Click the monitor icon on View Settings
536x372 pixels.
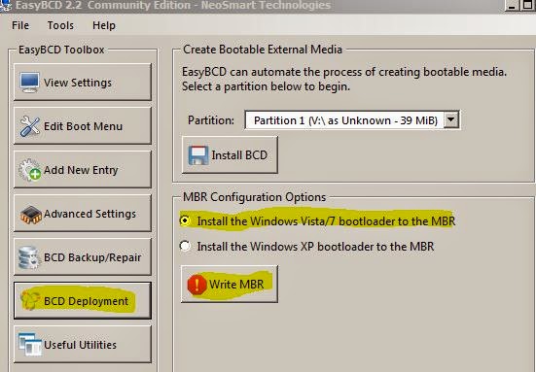(29, 83)
